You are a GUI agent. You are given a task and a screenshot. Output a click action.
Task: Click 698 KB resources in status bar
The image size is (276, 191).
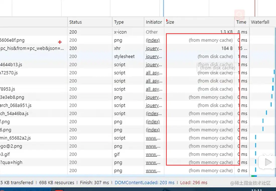click(57, 182)
